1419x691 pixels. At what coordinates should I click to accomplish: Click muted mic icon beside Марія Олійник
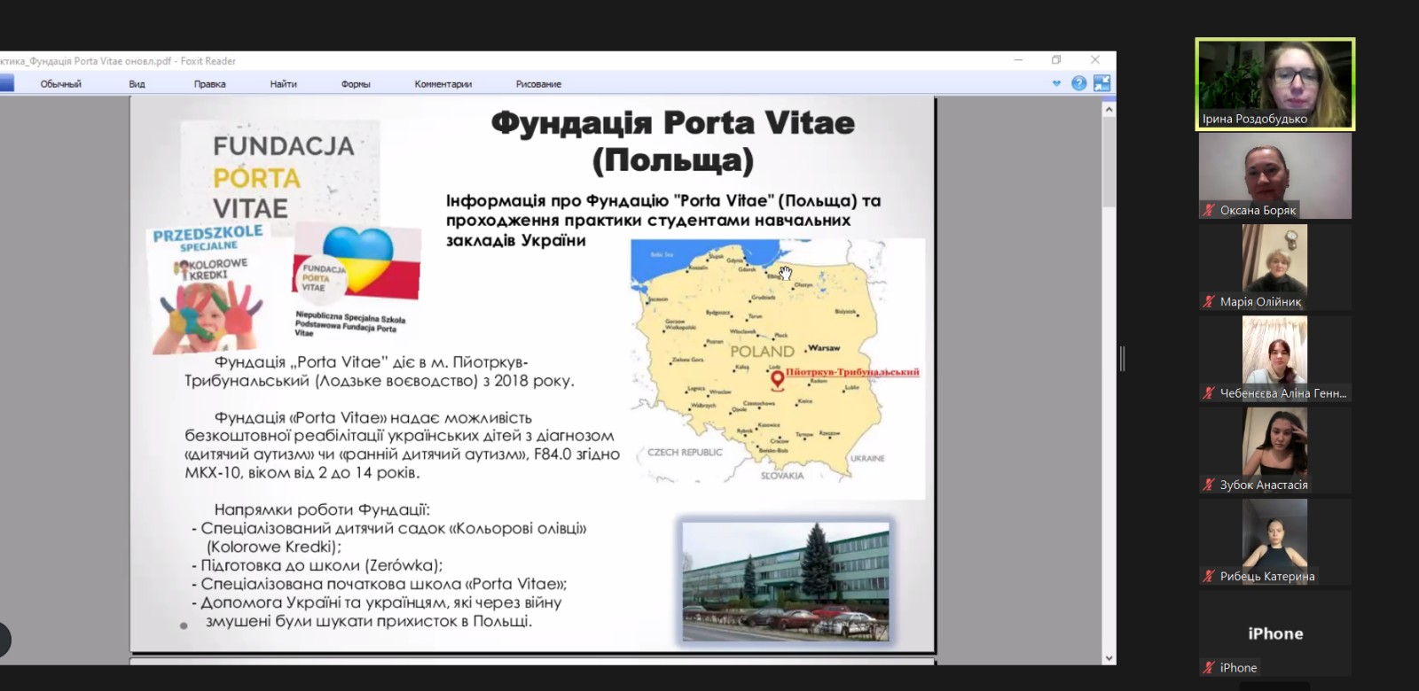(x=1209, y=302)
